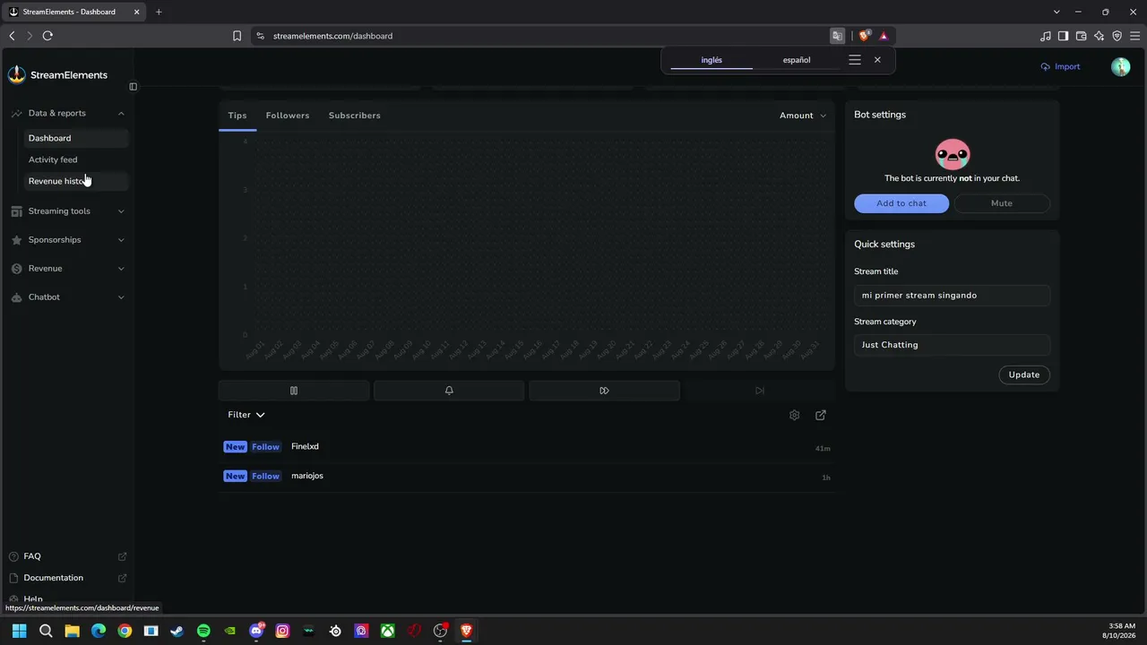Open translate popup options menu

[x=855, y=60]
